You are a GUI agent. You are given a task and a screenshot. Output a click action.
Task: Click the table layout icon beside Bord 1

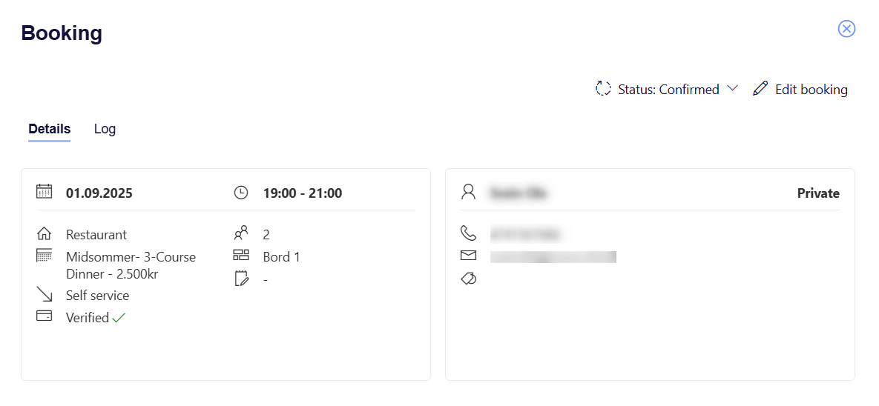241,256
